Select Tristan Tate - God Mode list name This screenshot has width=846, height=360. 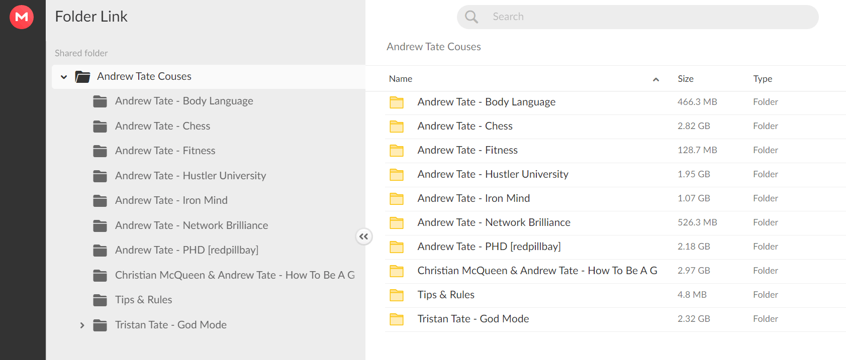pyautogui.click(x=473, y=319)
